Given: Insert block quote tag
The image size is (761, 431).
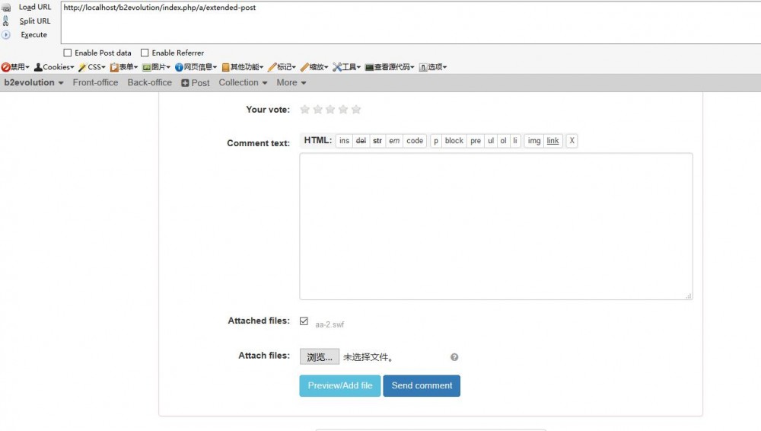Looking at the screenshot, I should point(454,141).
